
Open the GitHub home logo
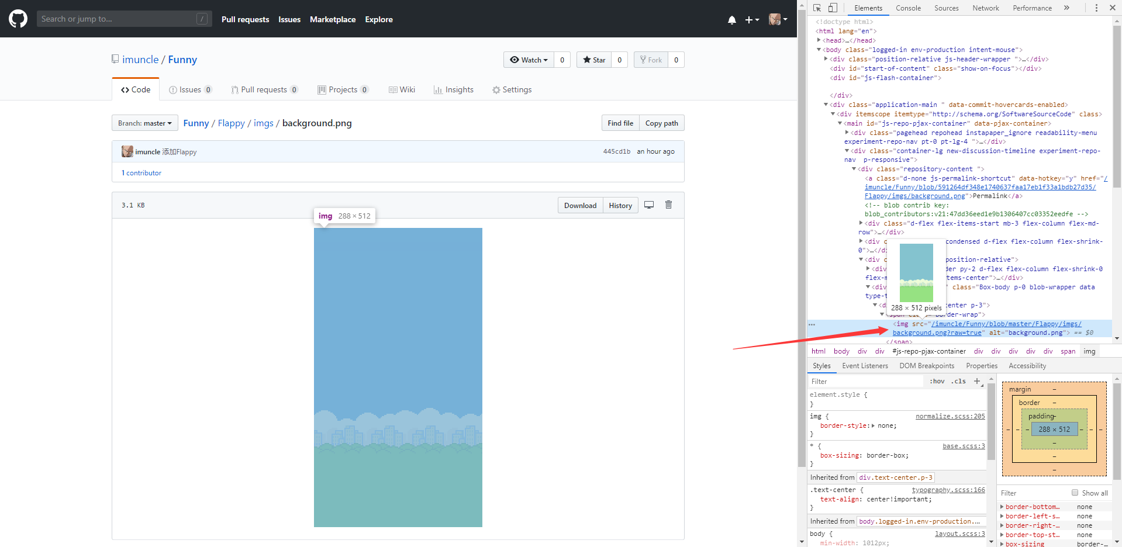pyautogui.click(x=18, y=19)
